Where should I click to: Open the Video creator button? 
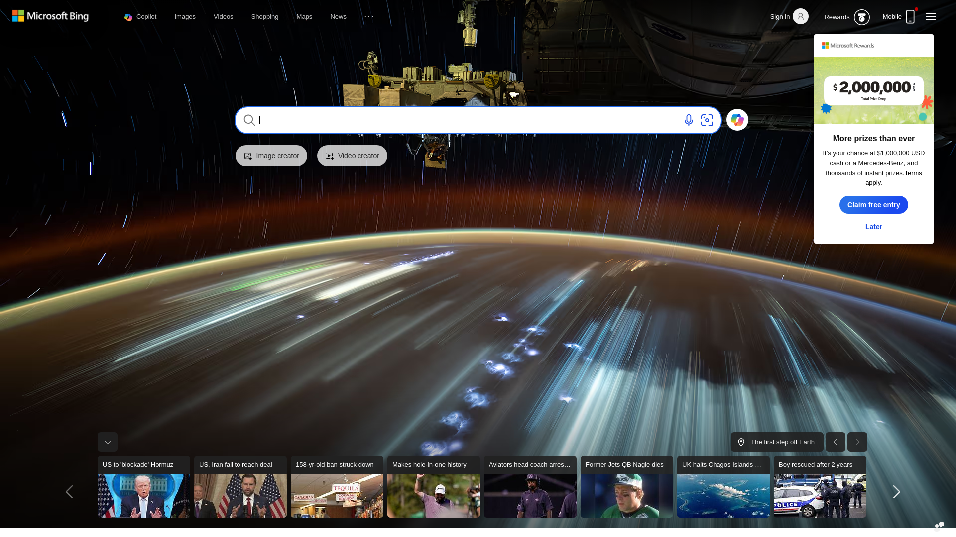coord(352,156)
